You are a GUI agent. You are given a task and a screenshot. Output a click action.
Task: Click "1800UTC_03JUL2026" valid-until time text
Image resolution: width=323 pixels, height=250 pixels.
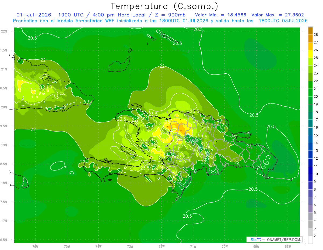point(283,21)
